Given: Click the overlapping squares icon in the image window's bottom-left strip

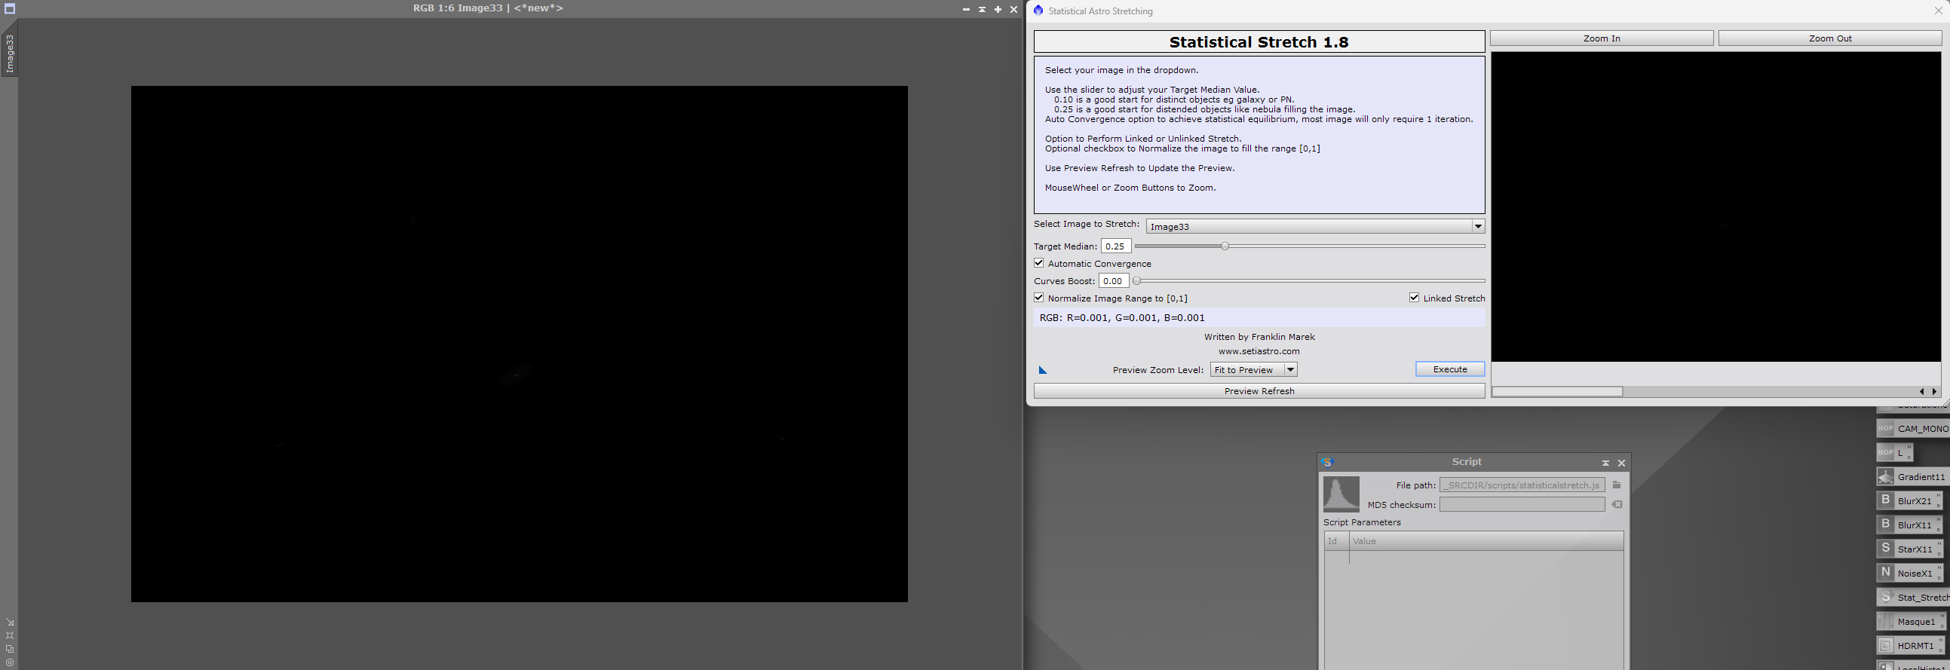Looking at the screenshot, I should (10, 649).
